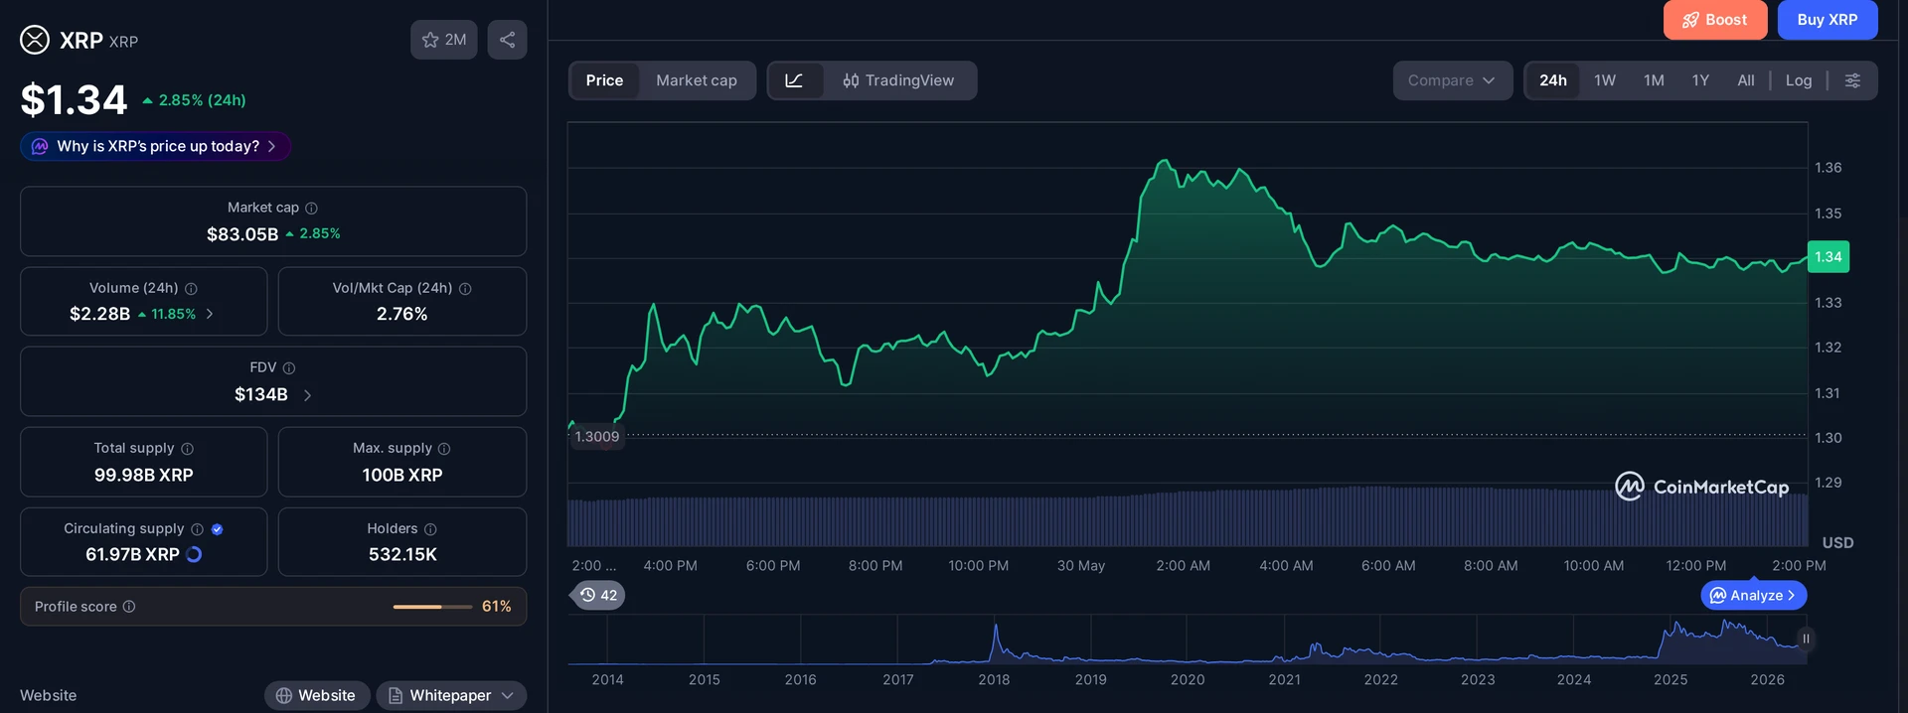The image size is (1908, 713).
Task: Switch to TradingView chart
Action: [x=898, y=80]
